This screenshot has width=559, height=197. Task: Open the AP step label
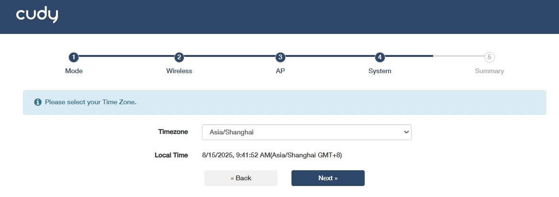tap(280, 71)
